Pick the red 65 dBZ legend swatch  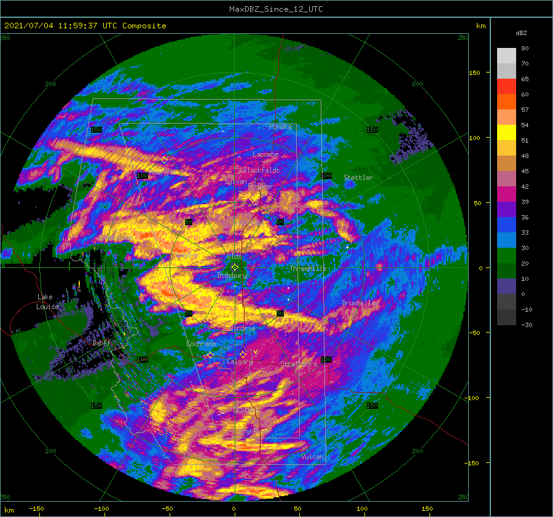point(506,87)
